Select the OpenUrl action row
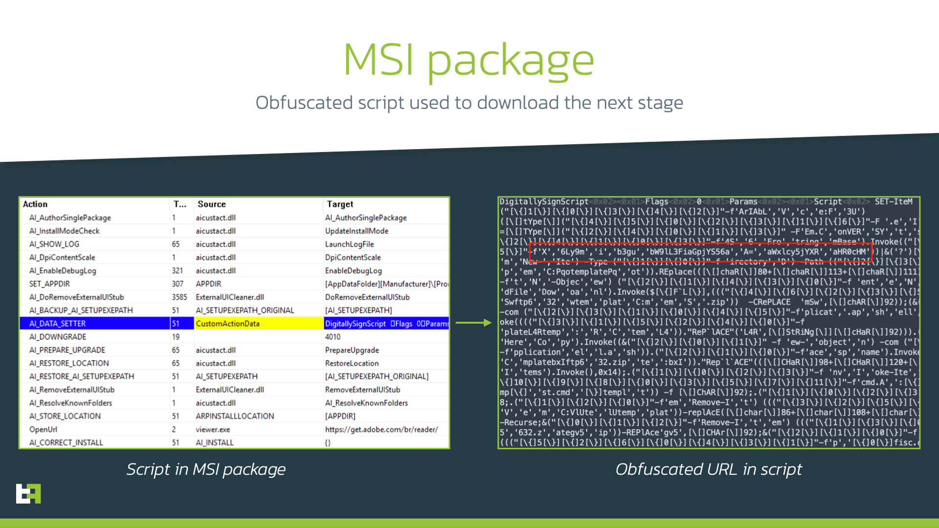 pyautogui.click(x=234, y=429)
